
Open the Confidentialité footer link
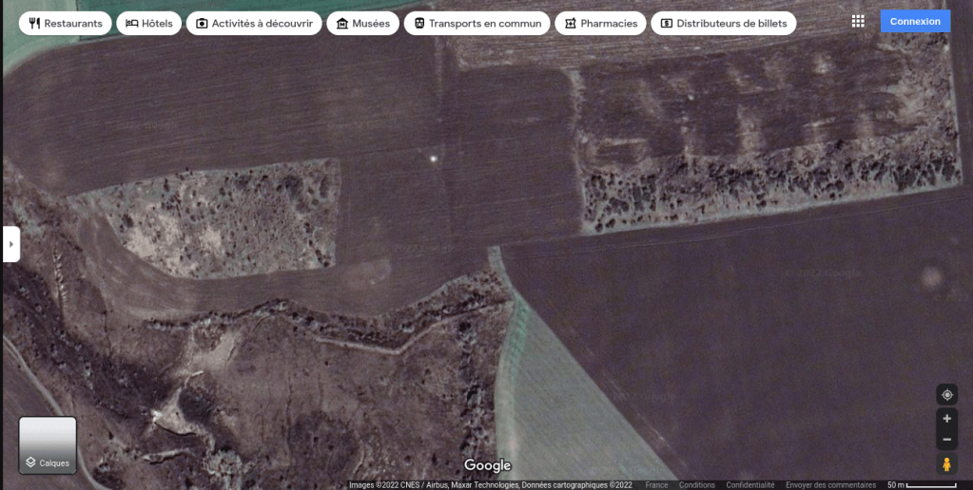pyautogui.click(x=750, y=485)
